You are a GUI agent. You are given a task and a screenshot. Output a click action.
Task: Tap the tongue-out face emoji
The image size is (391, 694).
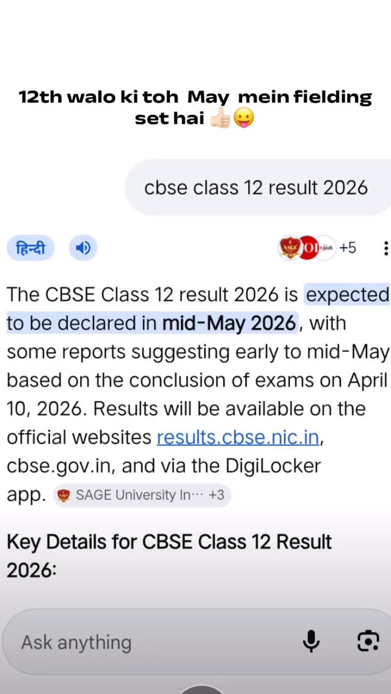tap(243, 119)
